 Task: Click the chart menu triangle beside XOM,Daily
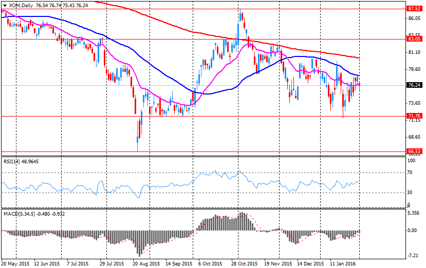tap(5, 6)
